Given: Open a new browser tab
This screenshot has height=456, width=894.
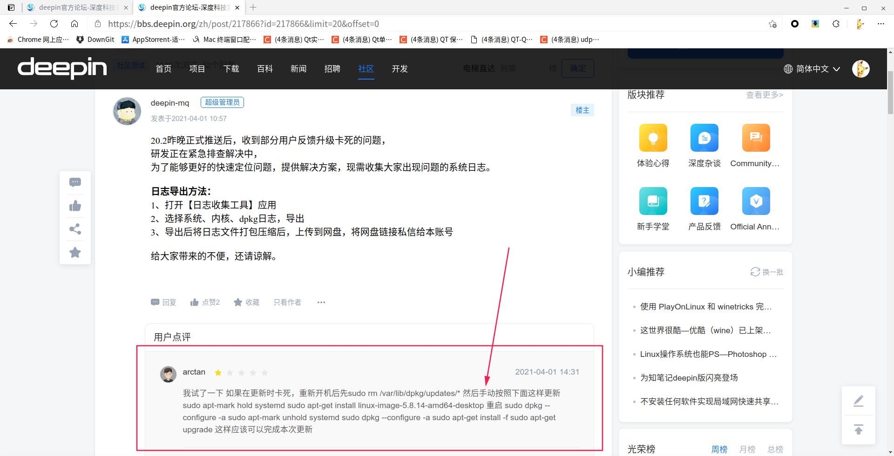Looking at the screenshot, I should click(x=253, y=7).
